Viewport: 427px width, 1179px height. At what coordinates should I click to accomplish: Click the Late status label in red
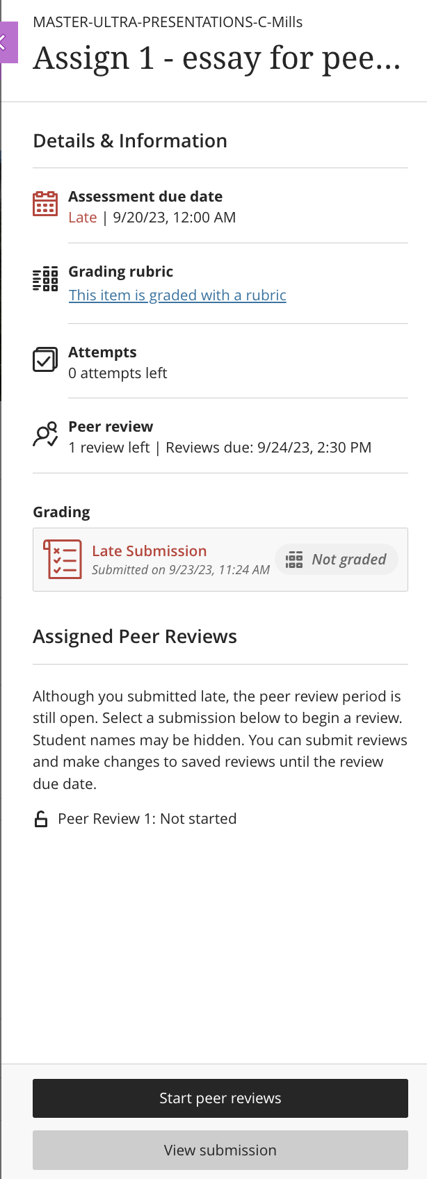(83, 217)
